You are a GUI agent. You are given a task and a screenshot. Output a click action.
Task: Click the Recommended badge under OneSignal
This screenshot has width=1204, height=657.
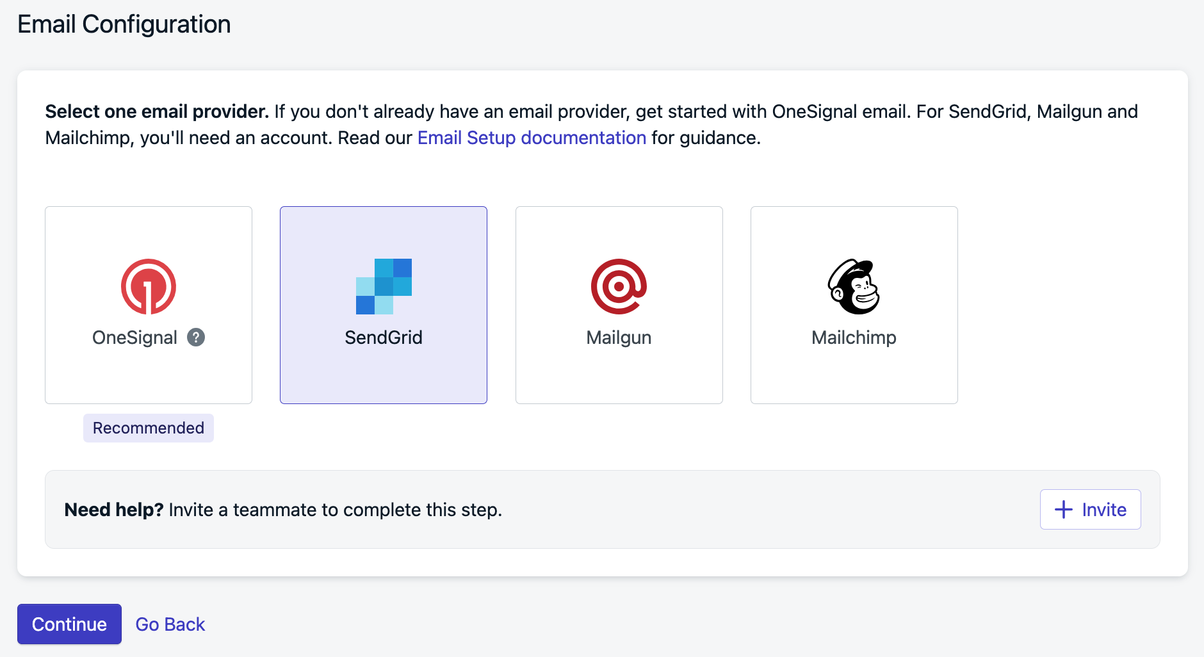tap(149, 428)
